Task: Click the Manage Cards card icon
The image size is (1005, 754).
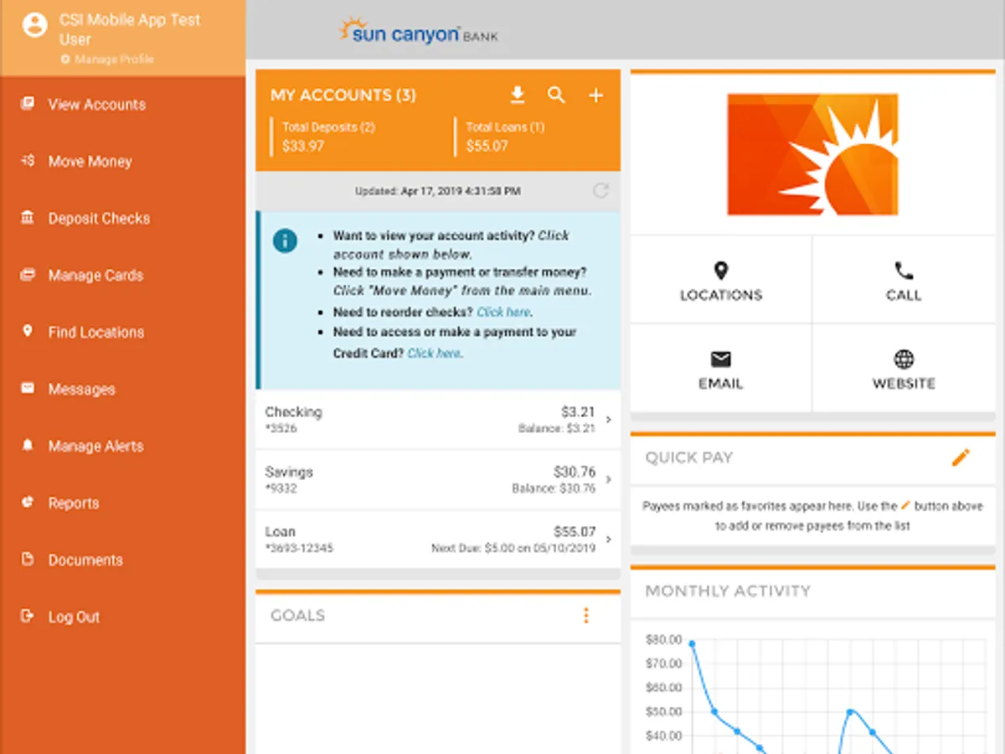Action: pyautogui.click(x=28, y=275)
